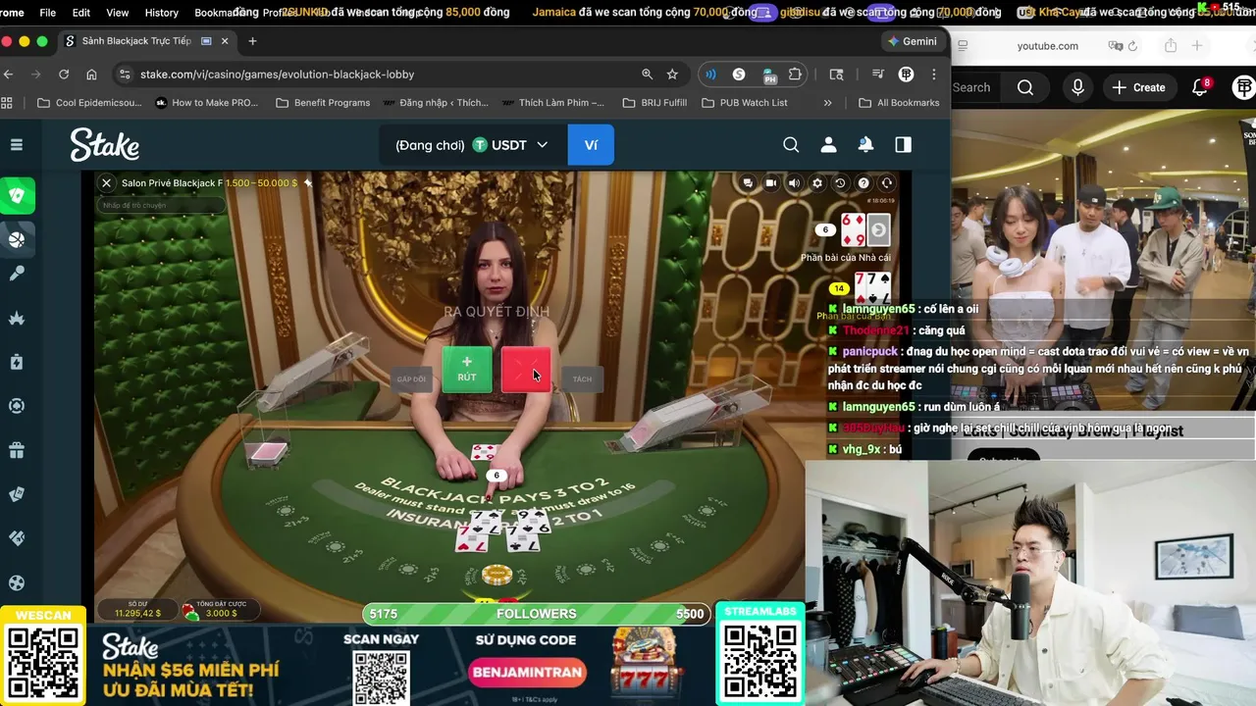Open the Chrome three-dot menu
1256x706 pixels.
(934, 75)
